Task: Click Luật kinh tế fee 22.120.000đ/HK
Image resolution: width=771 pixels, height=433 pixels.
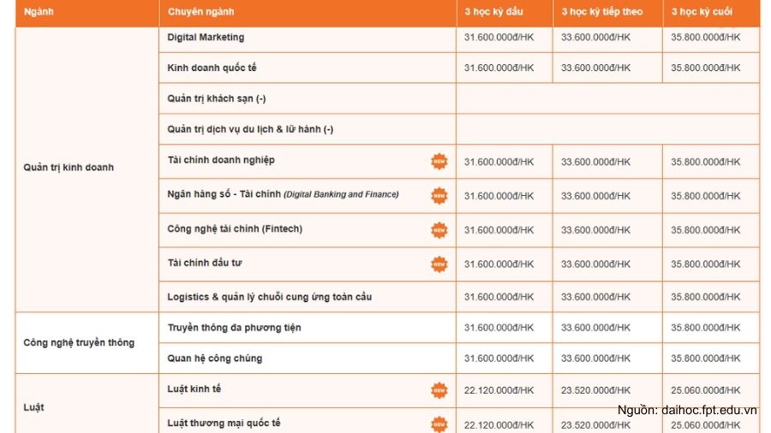Action: (x=499, y=390)
